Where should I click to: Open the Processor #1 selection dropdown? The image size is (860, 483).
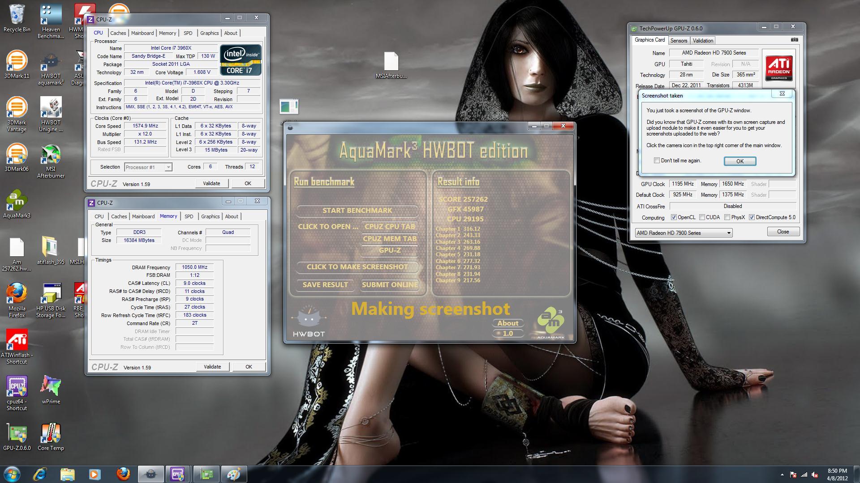pos(148,167)
